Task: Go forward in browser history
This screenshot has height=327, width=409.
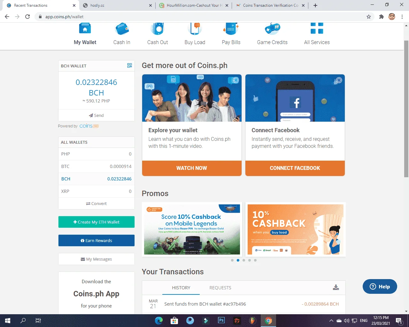Action: [17, 17]
